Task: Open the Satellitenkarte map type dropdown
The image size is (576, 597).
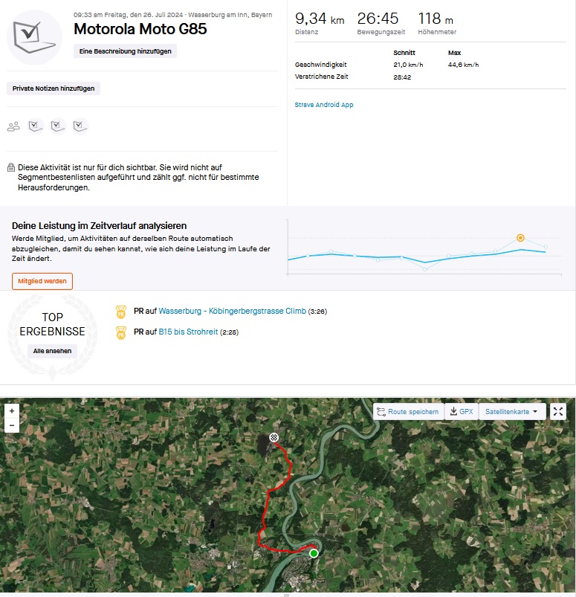Action: point(512,411)
